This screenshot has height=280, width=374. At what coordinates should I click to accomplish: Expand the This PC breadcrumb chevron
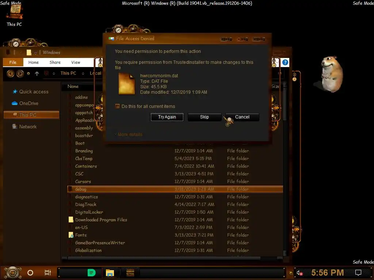coord(83,73)
